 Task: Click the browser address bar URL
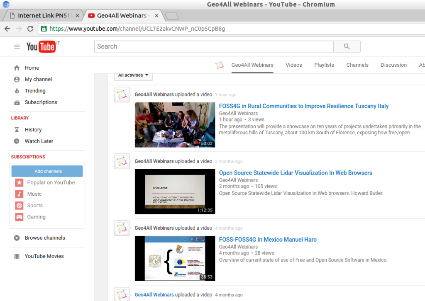click(x=137, y=29)
